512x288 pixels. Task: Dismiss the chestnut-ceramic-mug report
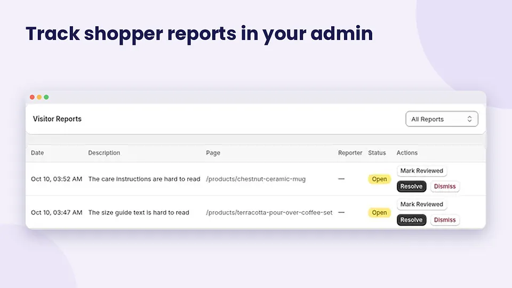445,187
